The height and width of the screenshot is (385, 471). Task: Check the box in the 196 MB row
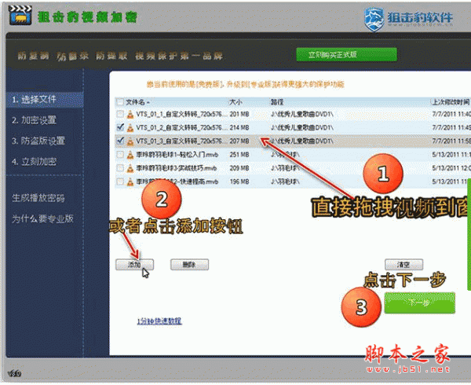120,181
